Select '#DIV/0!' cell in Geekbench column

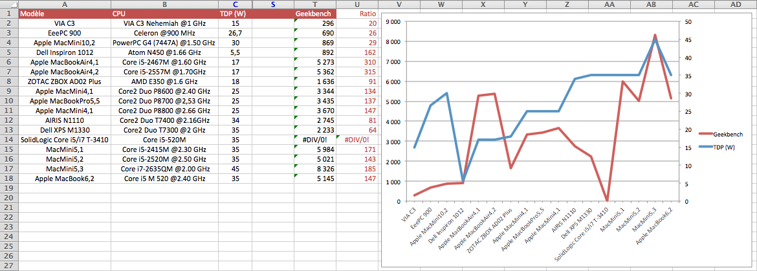pos(315,139)
